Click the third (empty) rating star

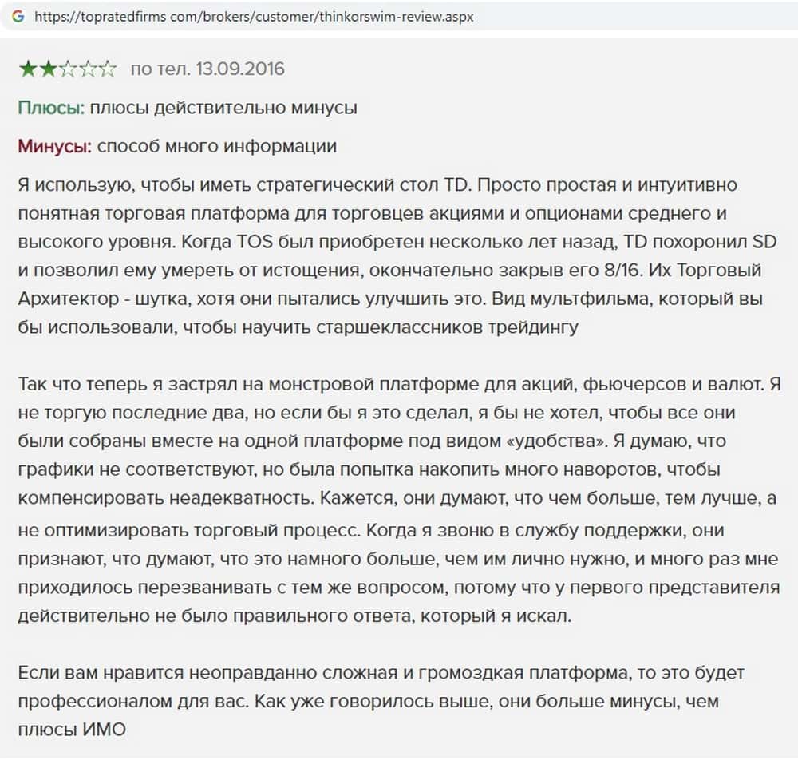pos(68,69)
